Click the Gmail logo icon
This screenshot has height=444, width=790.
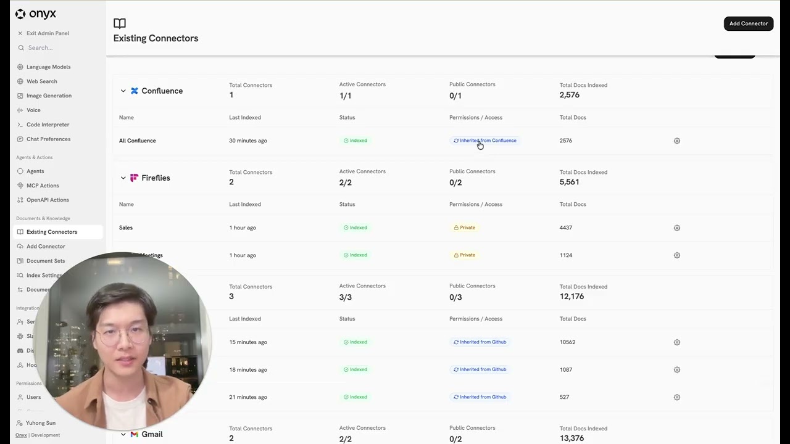[x=135, y=434]
